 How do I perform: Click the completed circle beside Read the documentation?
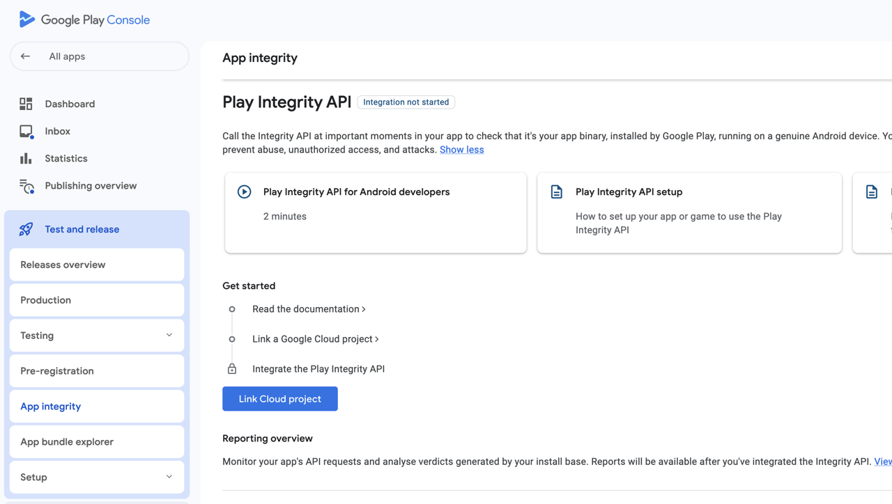point(232,308)
